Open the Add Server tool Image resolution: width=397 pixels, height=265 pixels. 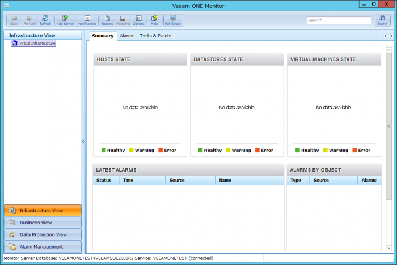[x=65, y=20]
